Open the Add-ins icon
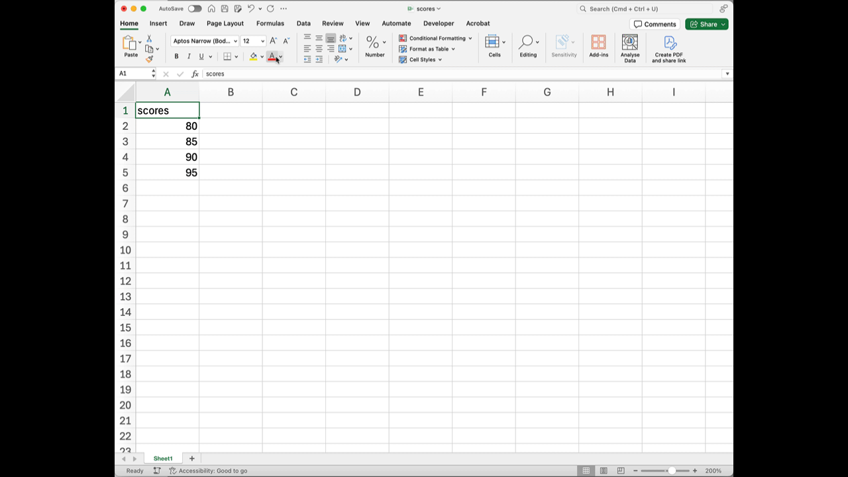The height and width of the screenshot is (477, 848). (598, 44)
